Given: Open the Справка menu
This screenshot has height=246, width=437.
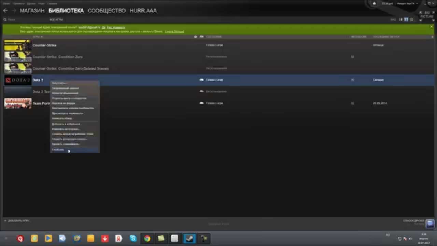Looking at the screenshot, I should [52, 3].
